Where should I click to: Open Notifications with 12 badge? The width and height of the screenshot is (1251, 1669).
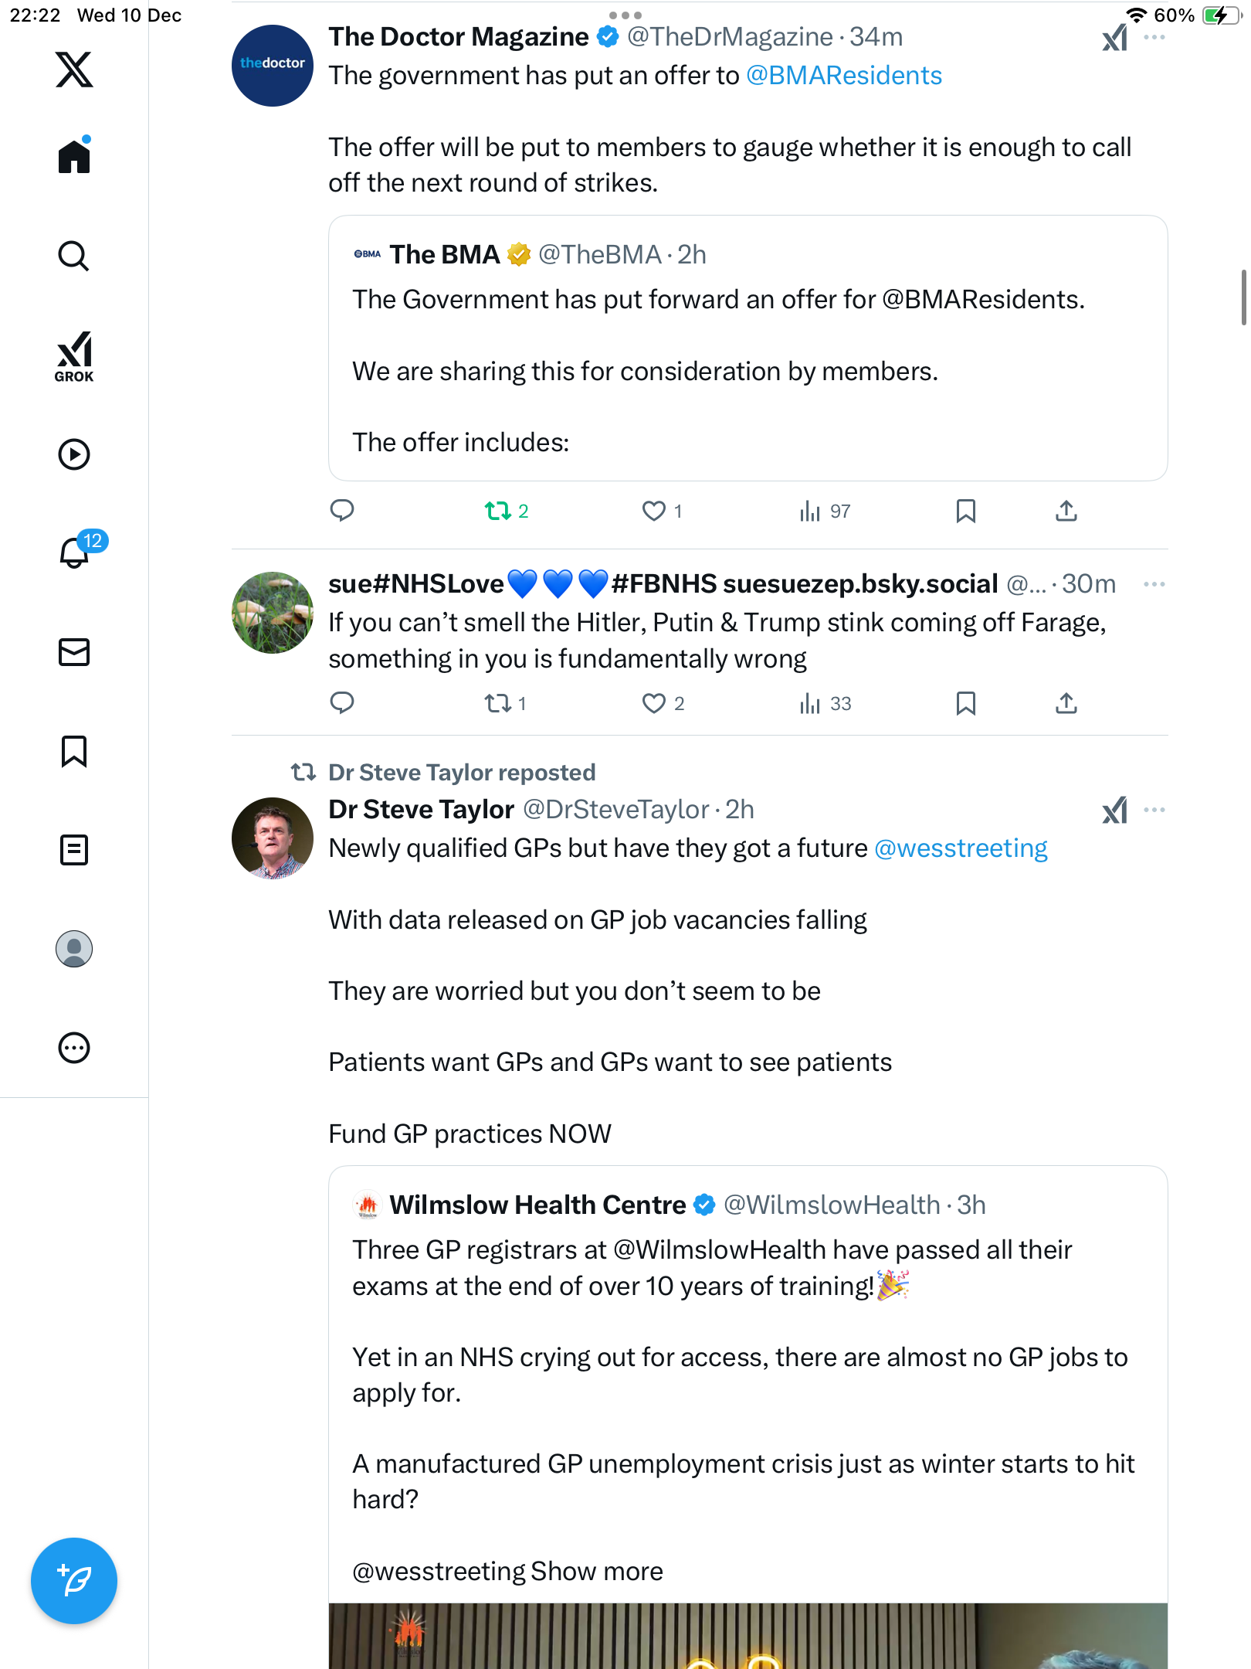tap(76, 552)
